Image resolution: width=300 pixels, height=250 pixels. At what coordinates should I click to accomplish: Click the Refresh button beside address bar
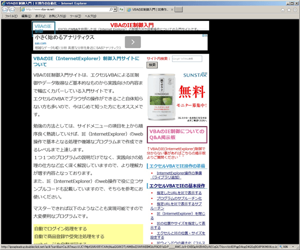(x=121, y=9)
